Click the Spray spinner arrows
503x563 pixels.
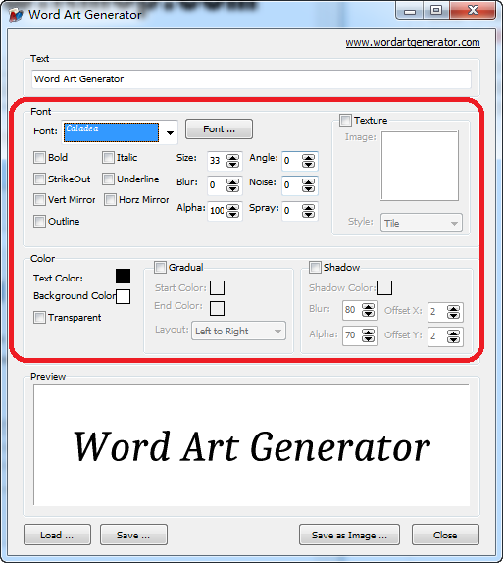tap(309, 211)
